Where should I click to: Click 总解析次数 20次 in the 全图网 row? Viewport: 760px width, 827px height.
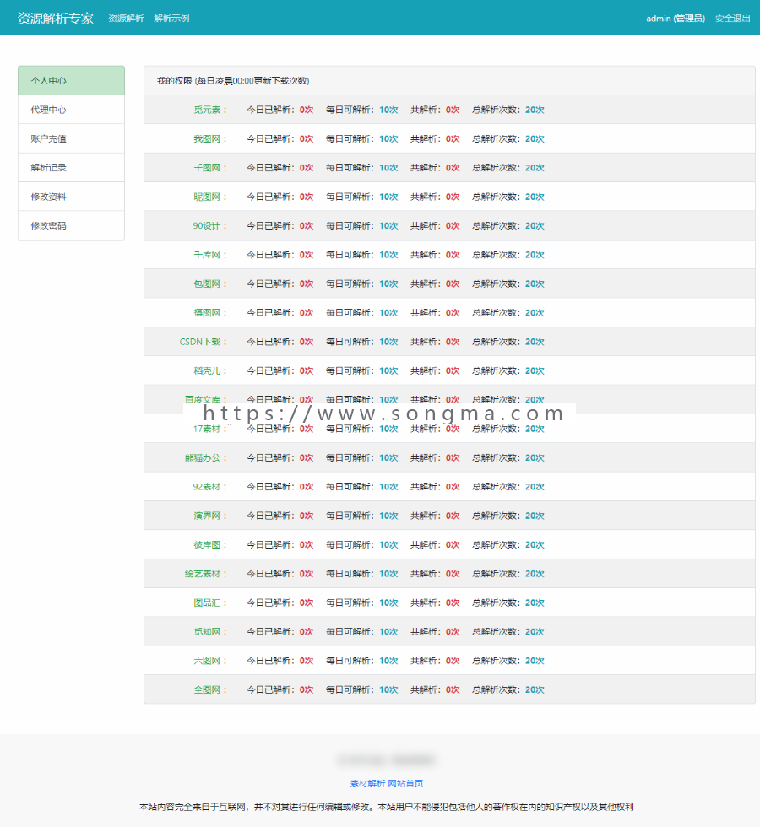508,690
